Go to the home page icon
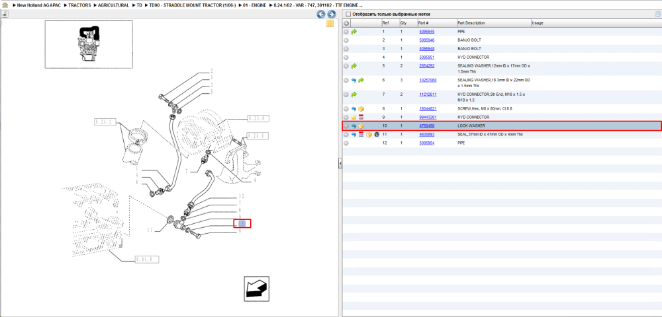The image size is (662, 317). click(x=5, y=5)
